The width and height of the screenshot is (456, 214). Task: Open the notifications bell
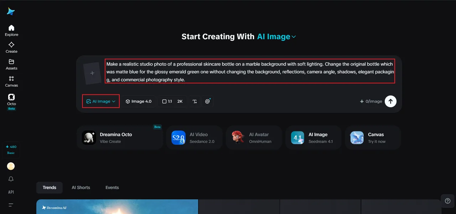pyautogui.click(x=11, y=179)
